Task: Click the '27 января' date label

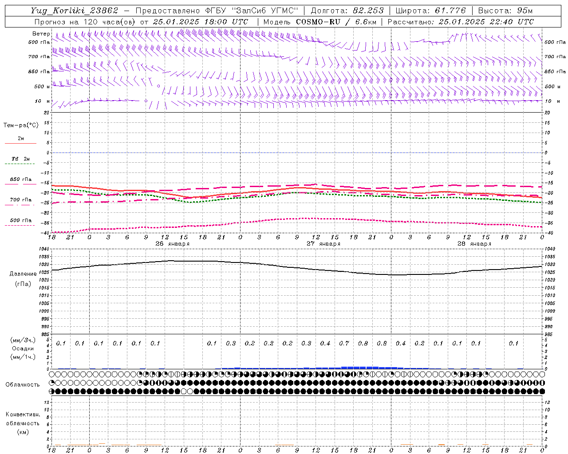Action: (x=323, y=244)
